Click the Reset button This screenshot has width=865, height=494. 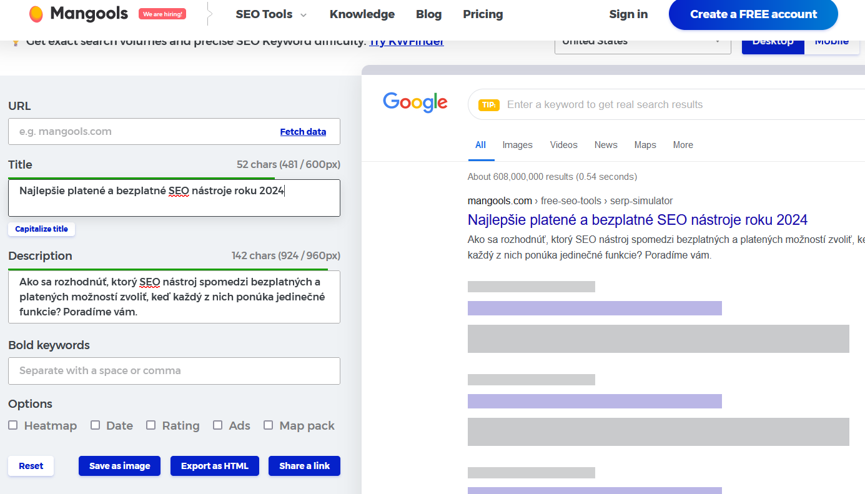click(31, 466)
